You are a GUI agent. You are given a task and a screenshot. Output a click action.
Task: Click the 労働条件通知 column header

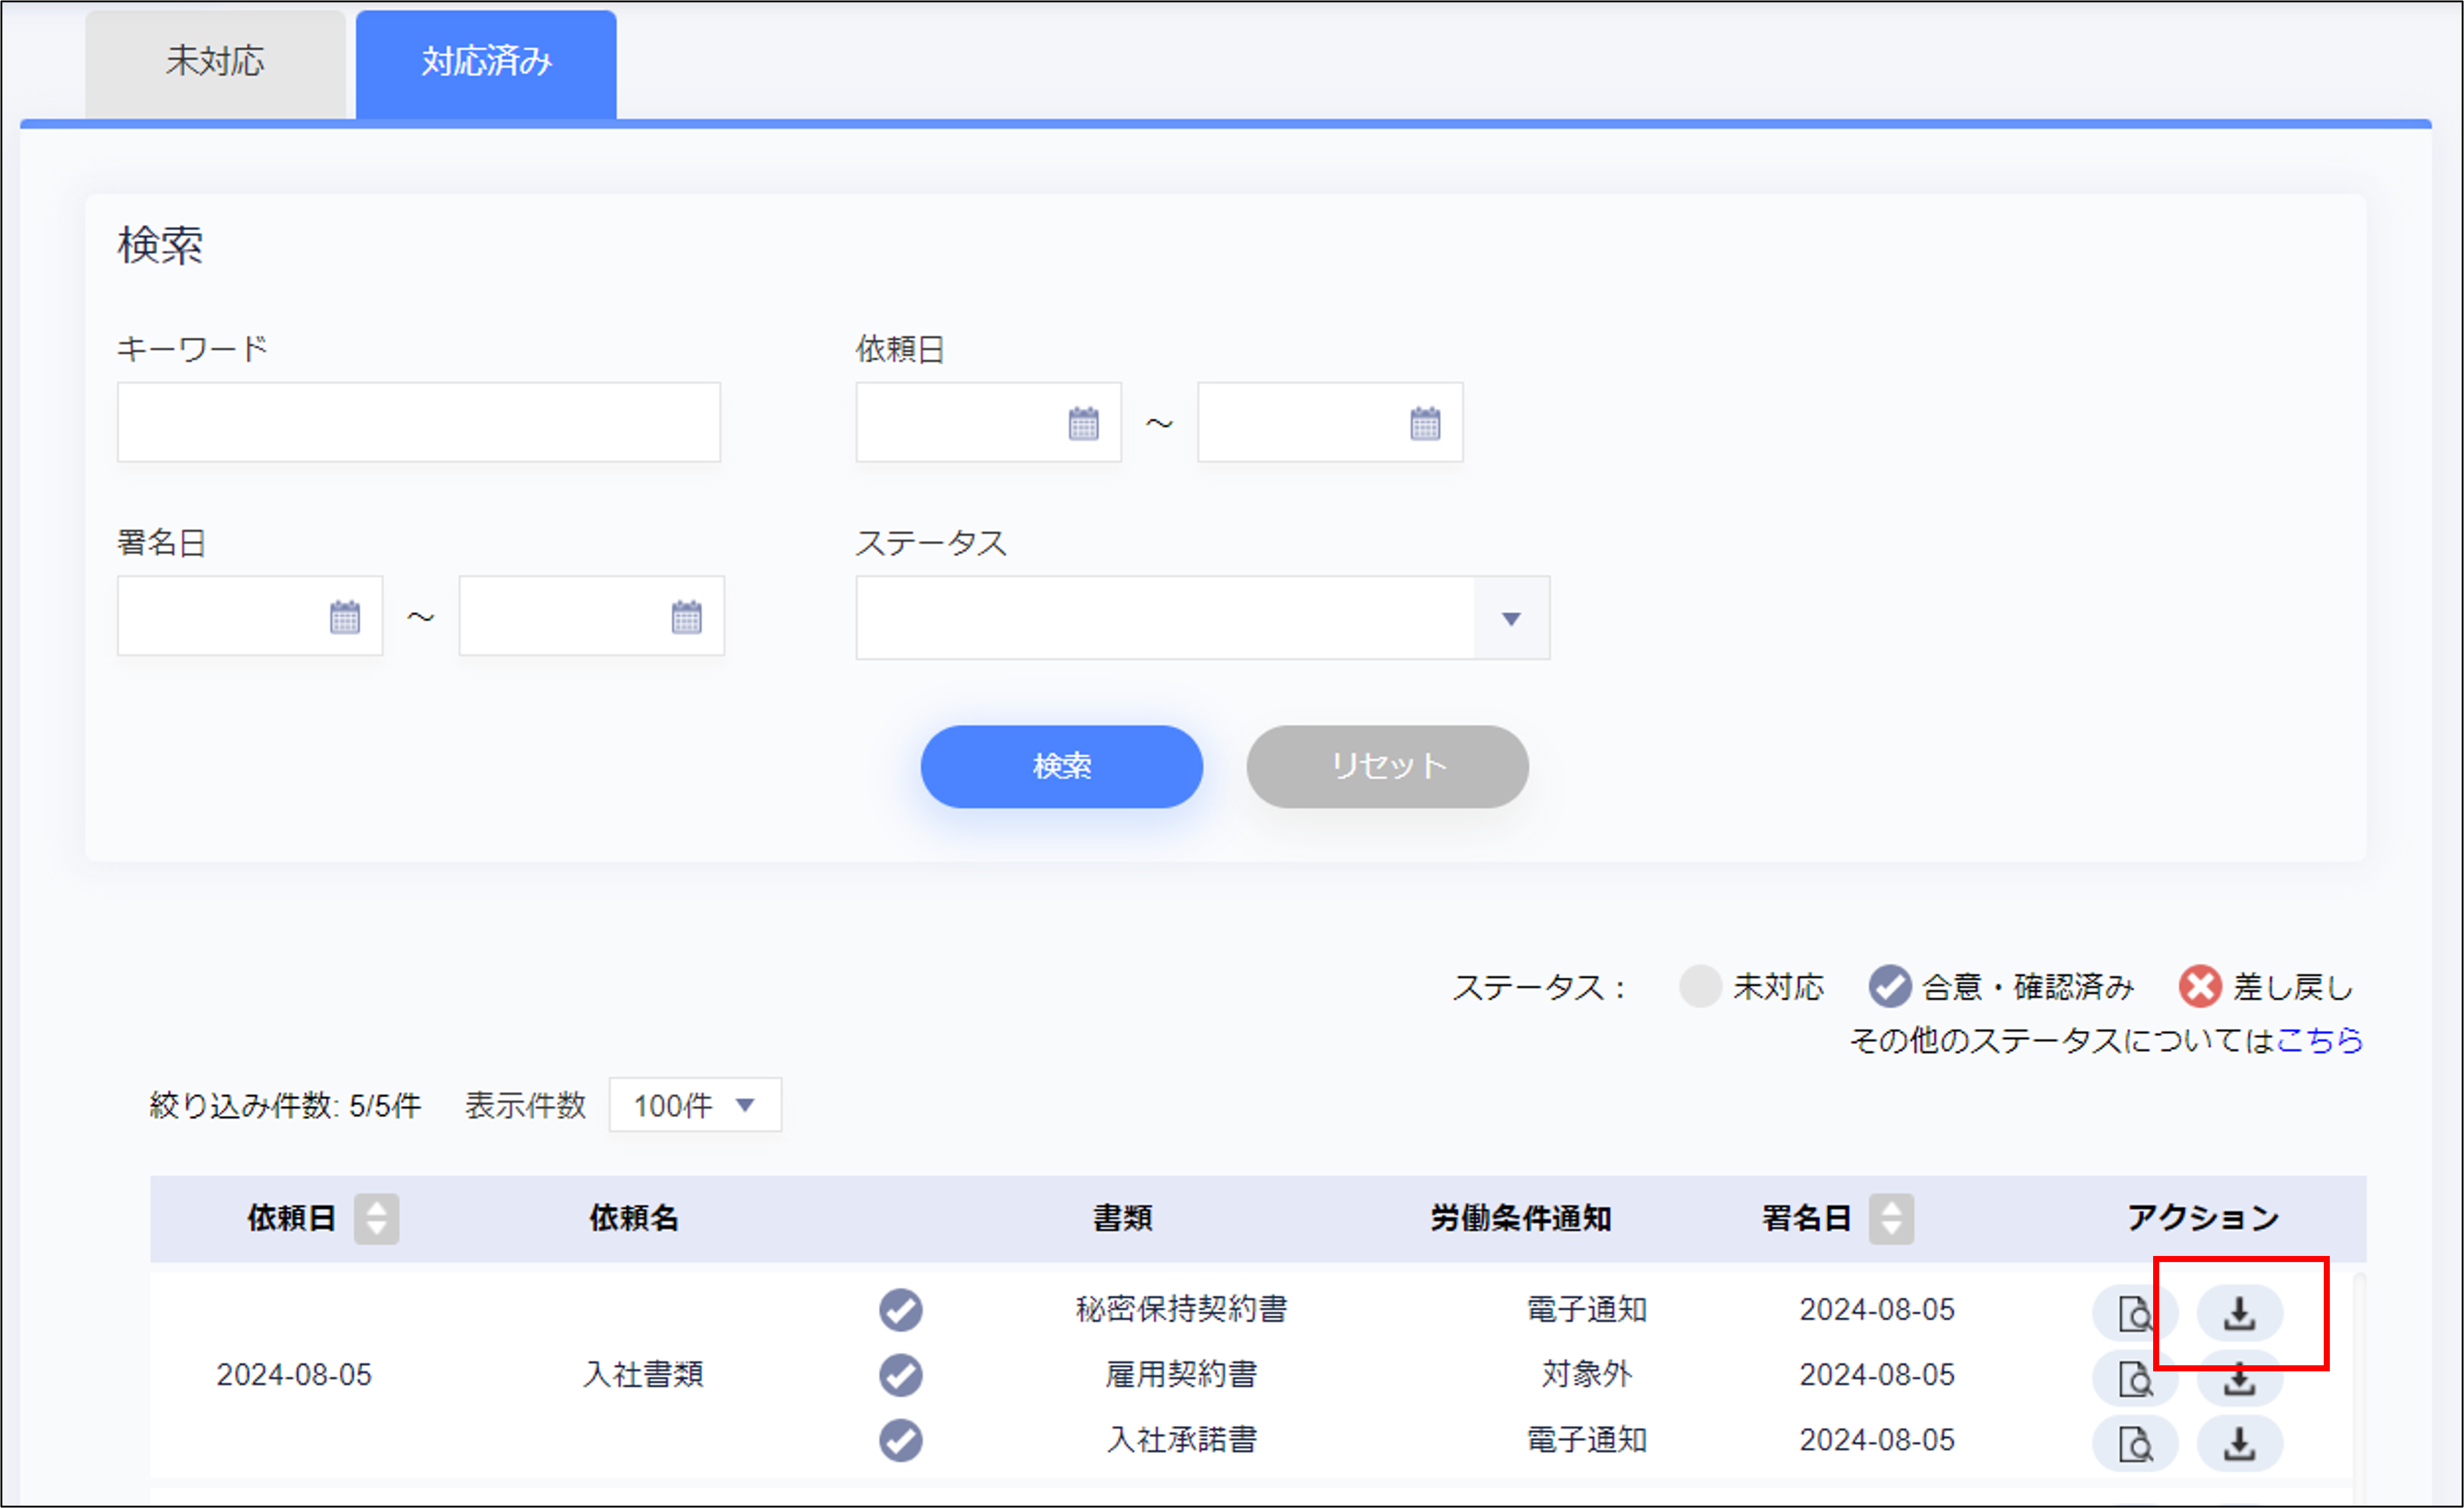1520,1218
